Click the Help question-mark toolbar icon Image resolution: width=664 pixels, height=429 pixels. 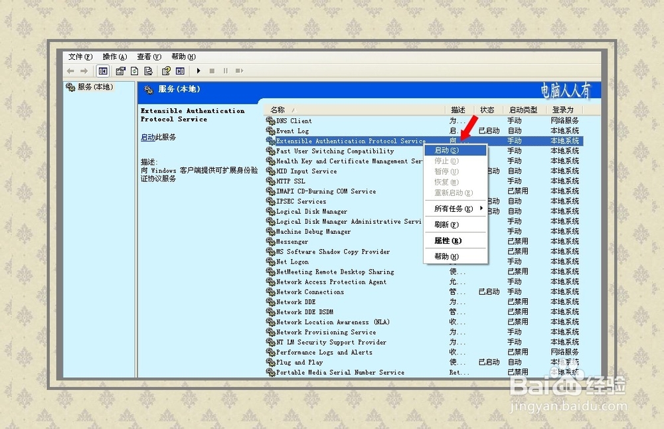[x=167, y=71]
